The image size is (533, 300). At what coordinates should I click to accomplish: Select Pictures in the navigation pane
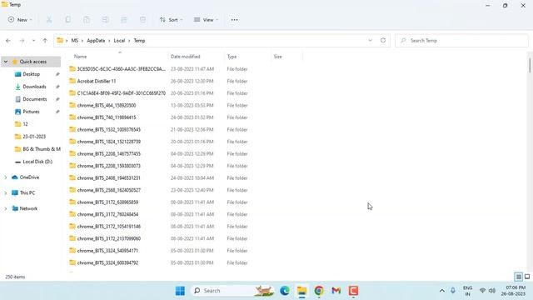[31, 112]
